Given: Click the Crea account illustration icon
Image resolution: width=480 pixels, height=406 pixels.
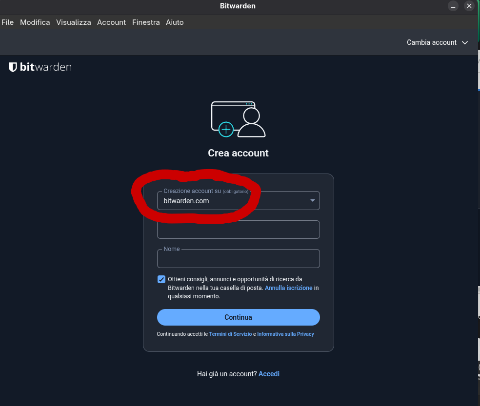Looking at the screenshot, I should [238, 119].
